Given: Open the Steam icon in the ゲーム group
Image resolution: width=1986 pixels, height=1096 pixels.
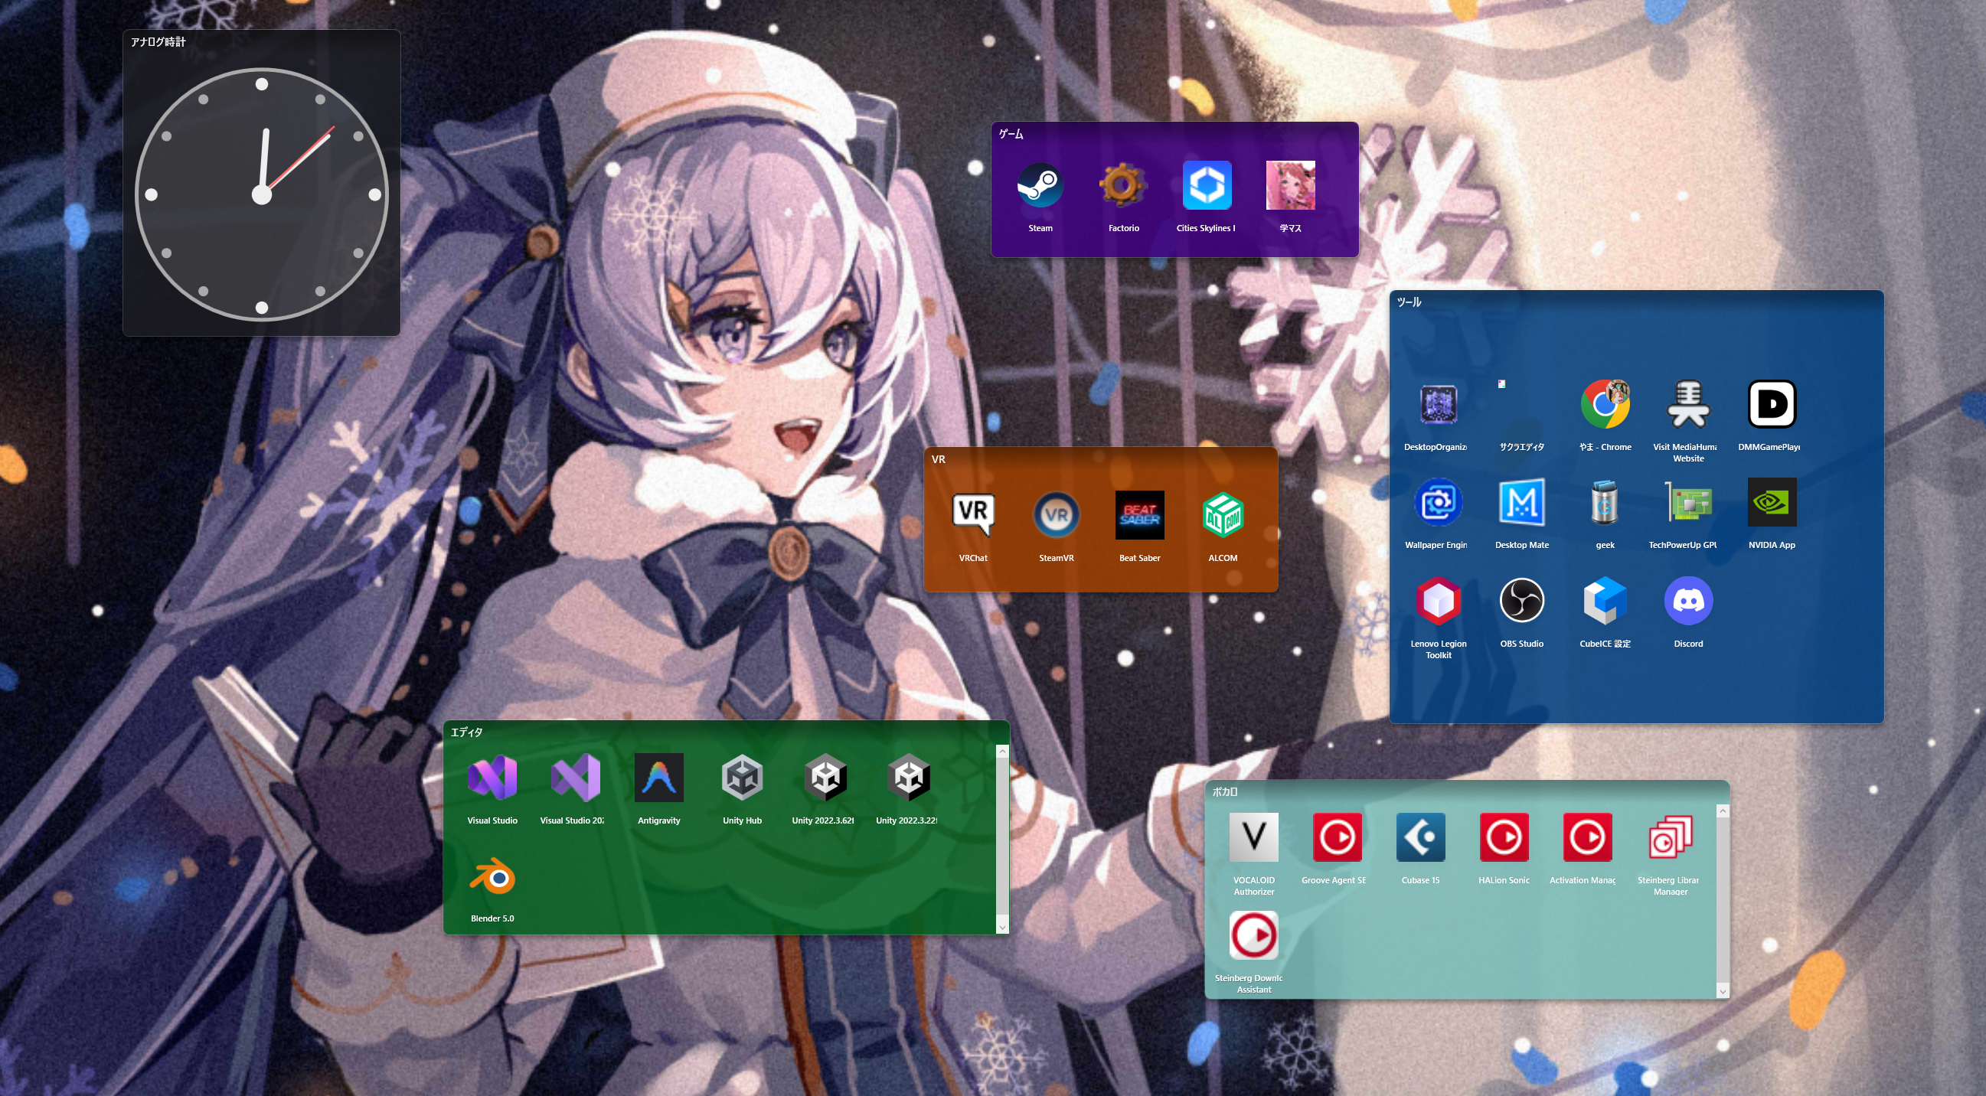Looking at the screenshot, I should click(1040, 186).
